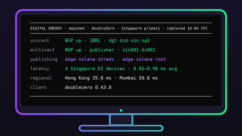Image resolution: width=242 pixels, height=136 pixels.
Task: Click 'publisher' in the multicast row
Action: click(x=102, y=50)
